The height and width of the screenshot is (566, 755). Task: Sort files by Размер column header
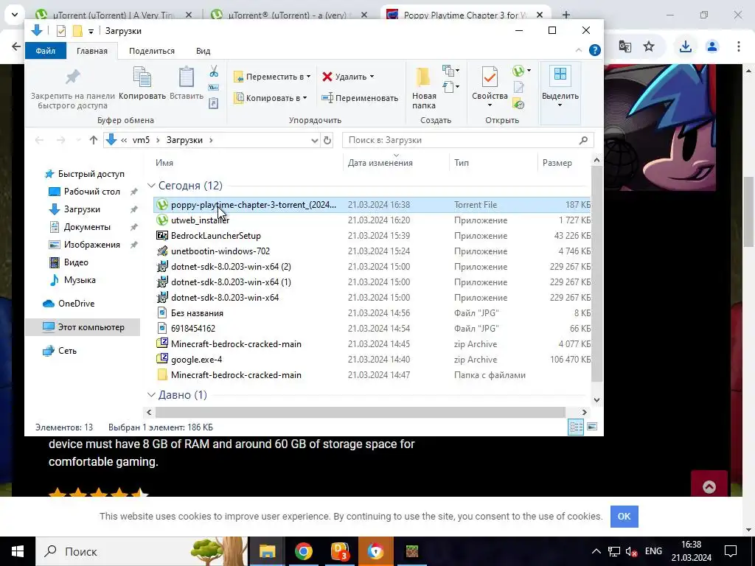tap(557, 163)
